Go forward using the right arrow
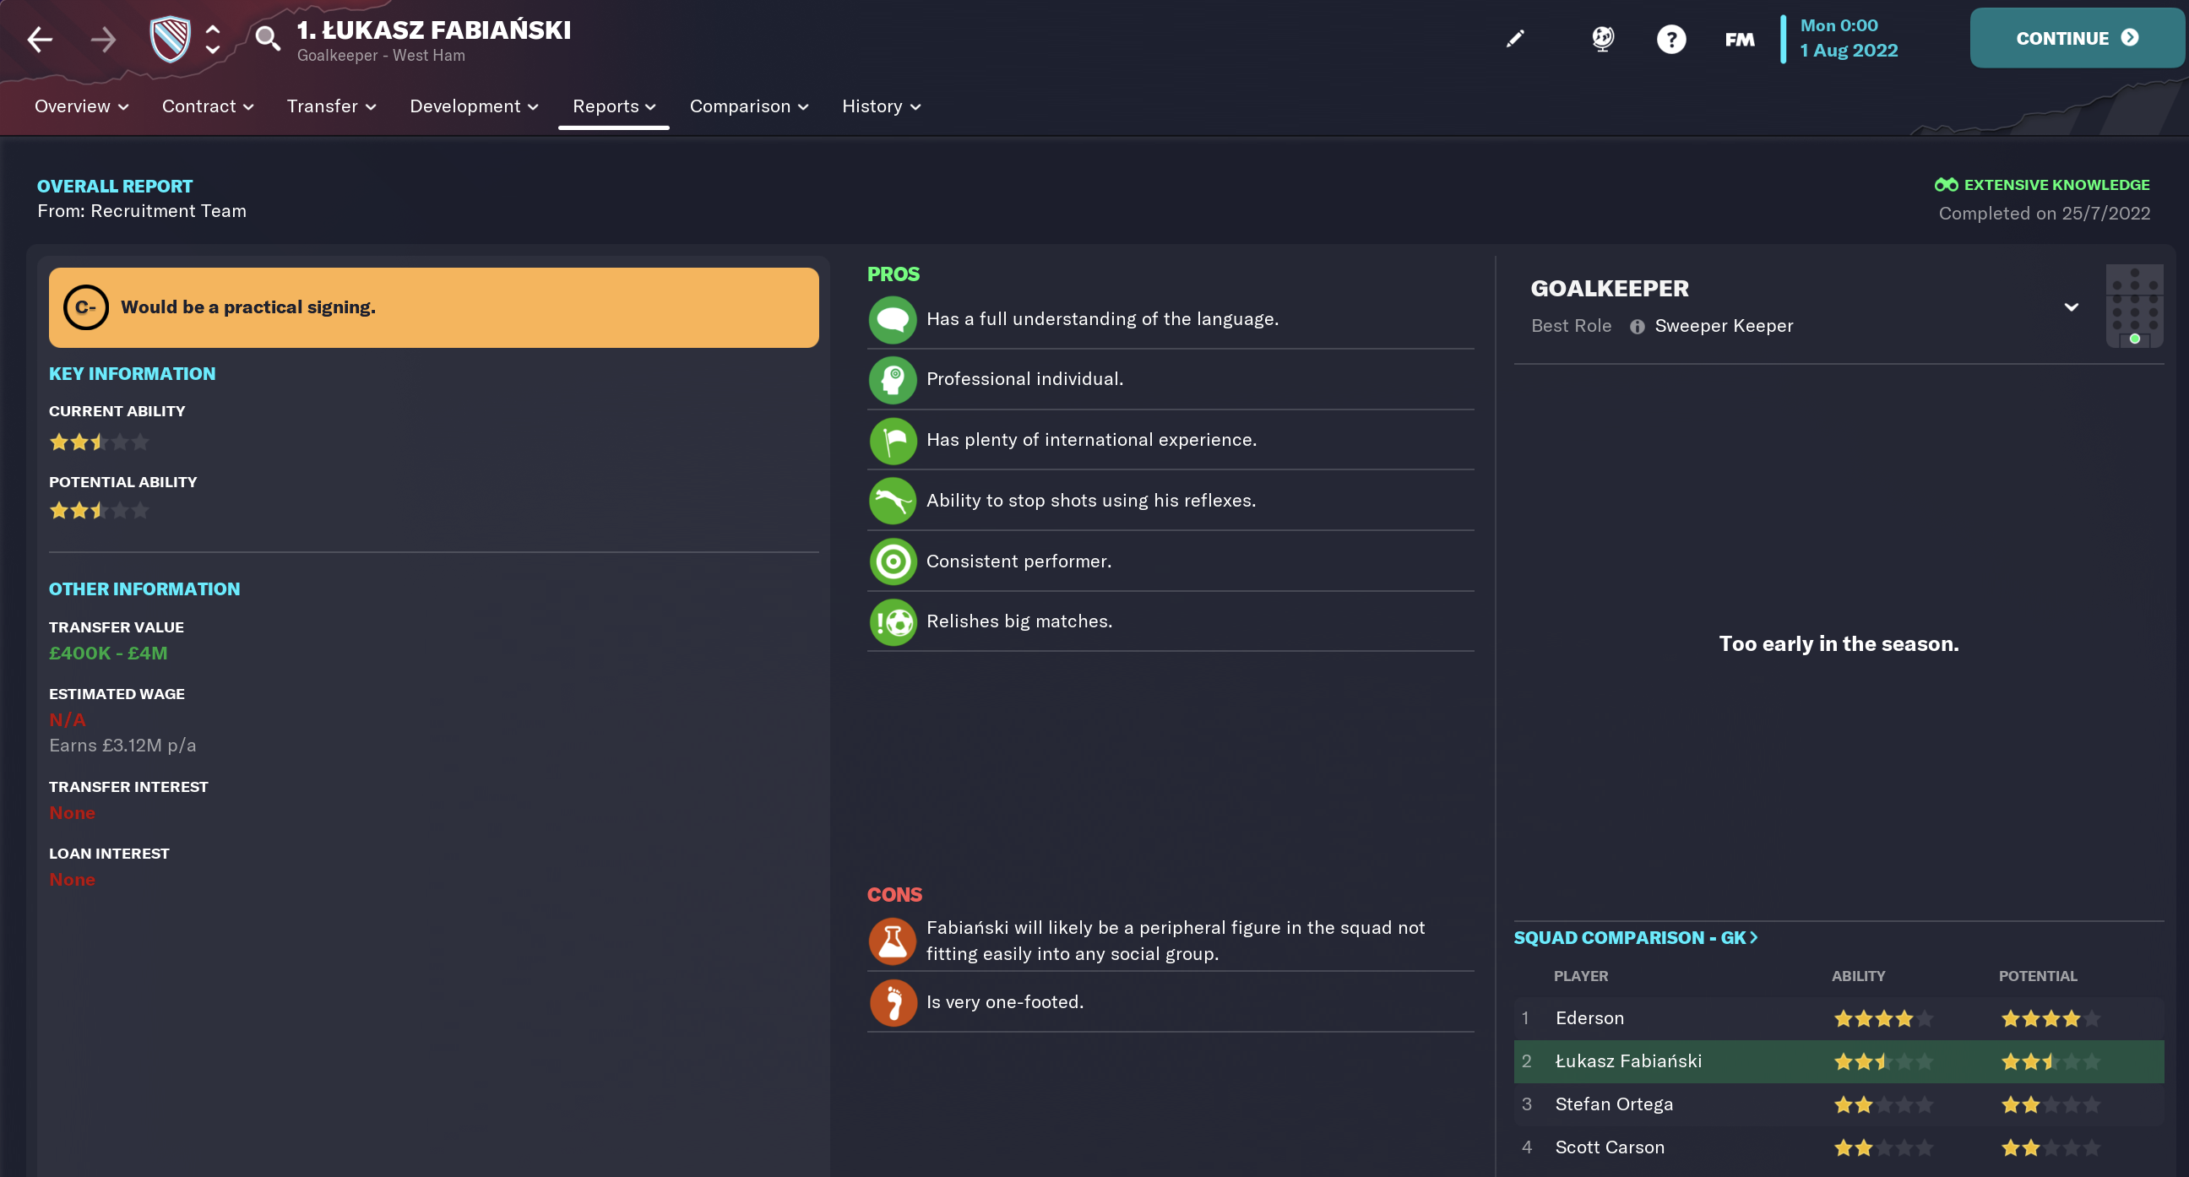The image size is (2189, 1177). click(103, 39)
